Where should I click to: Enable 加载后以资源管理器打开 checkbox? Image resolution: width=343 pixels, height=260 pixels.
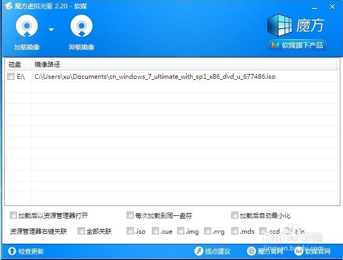[x=13, y=215]
